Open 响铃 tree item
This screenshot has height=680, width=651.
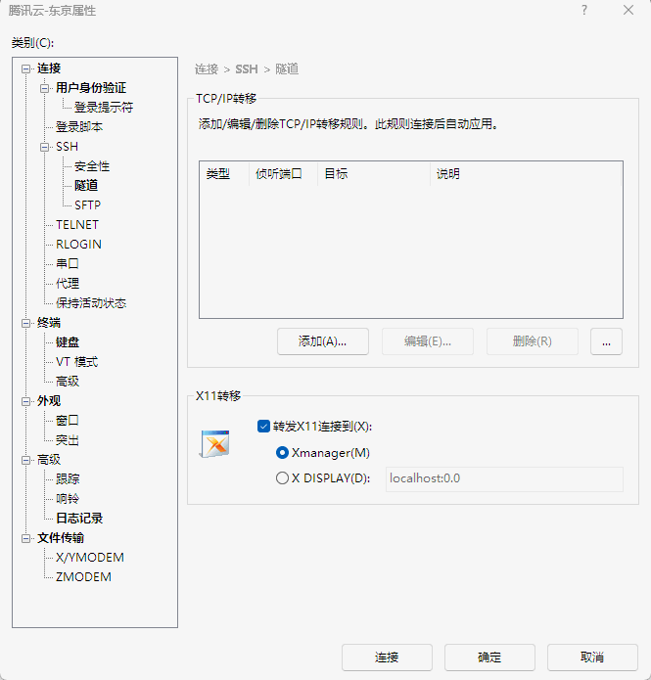pos(68,499)
